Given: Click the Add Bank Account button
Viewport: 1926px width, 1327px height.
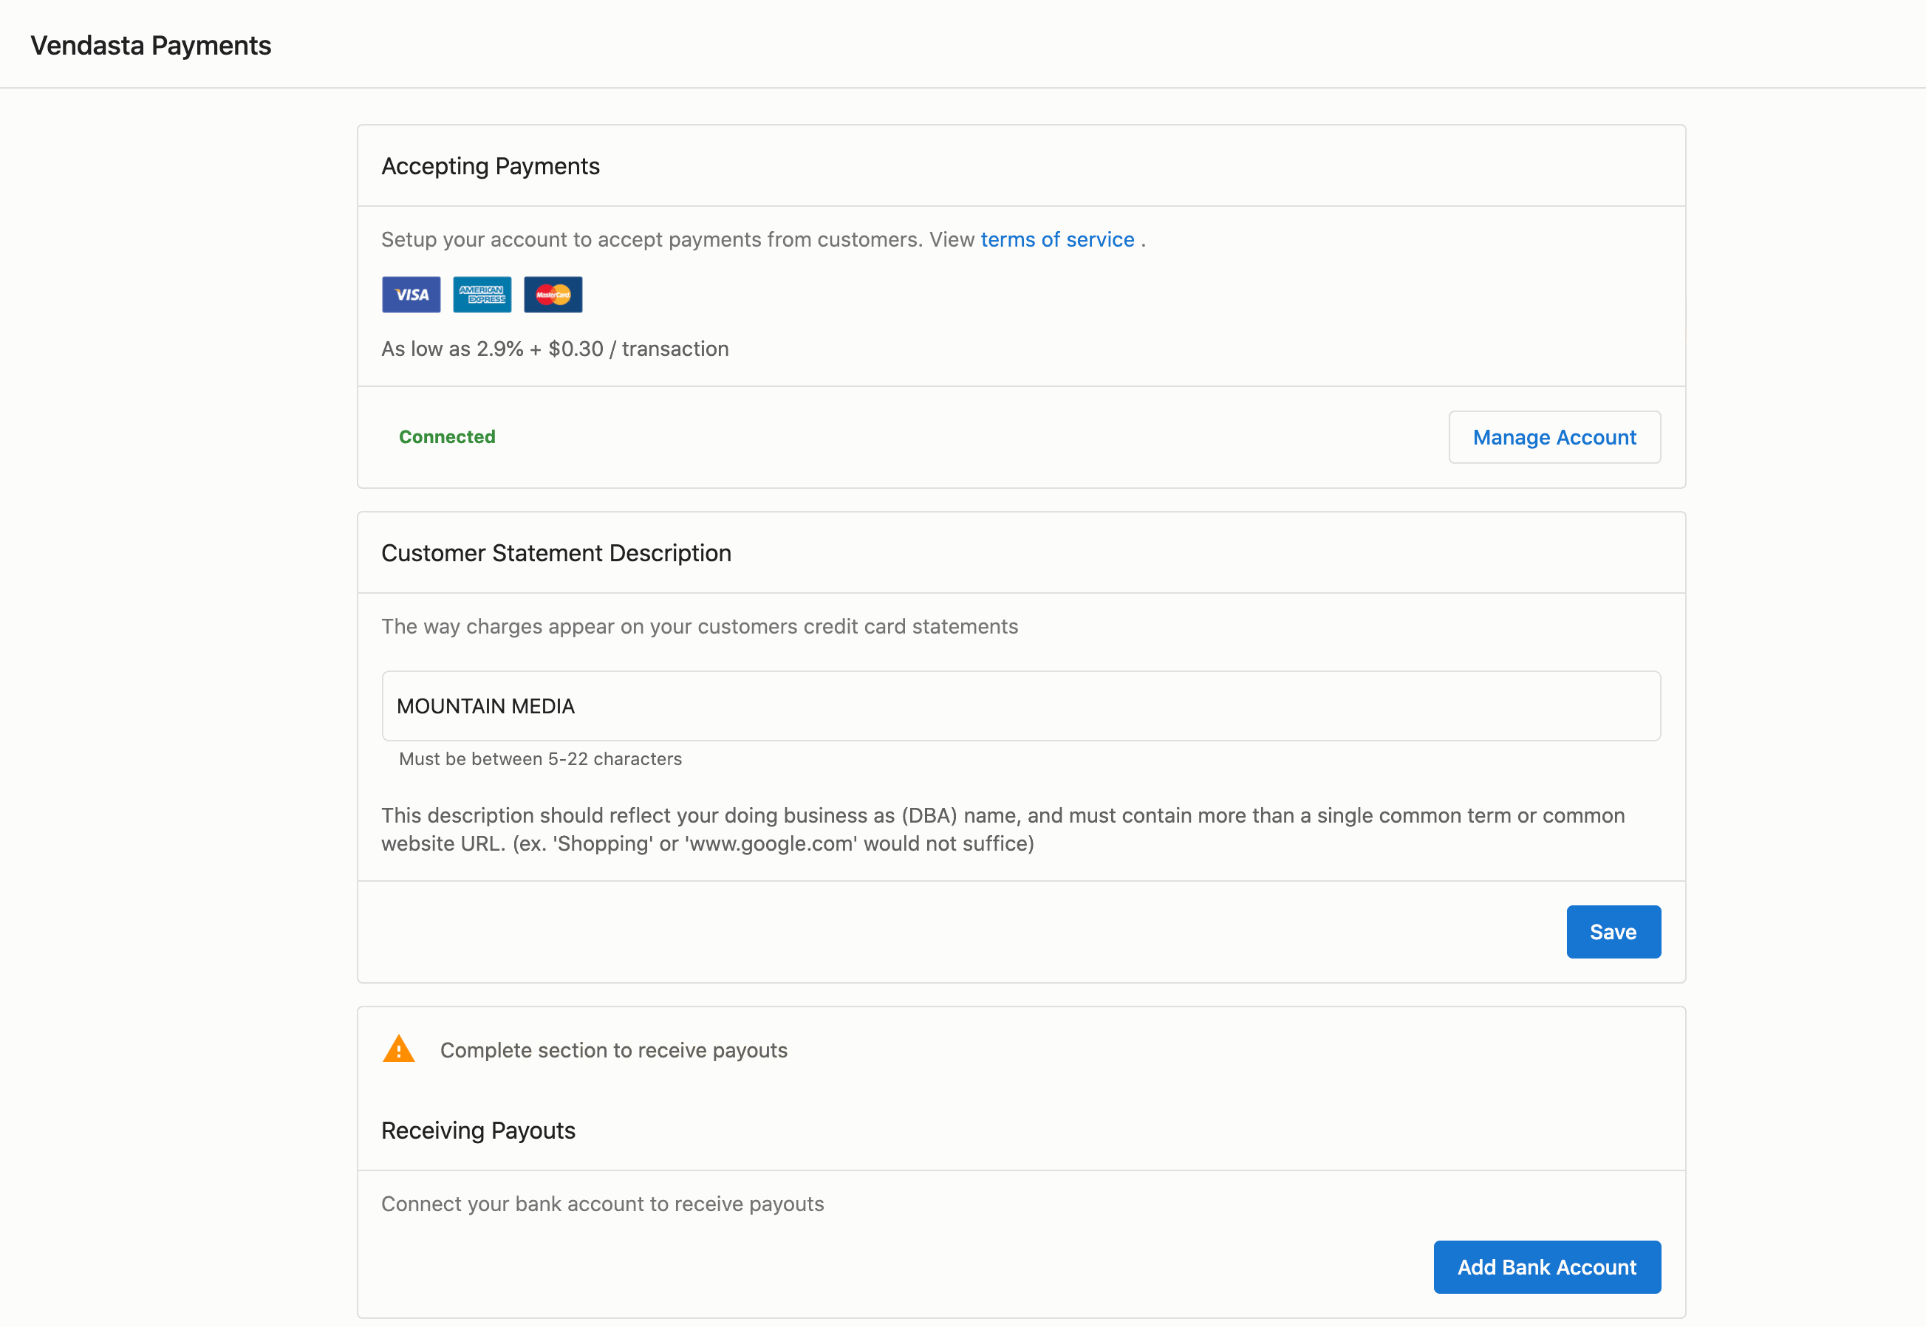Looking at the screenshot, I should (1547, 1267).
